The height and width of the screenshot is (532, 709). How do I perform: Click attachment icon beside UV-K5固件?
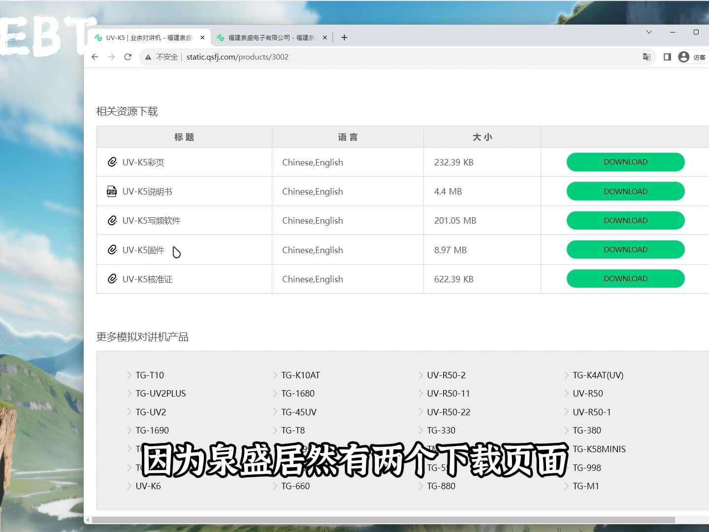pyautogui.click(x=112, y=250)
